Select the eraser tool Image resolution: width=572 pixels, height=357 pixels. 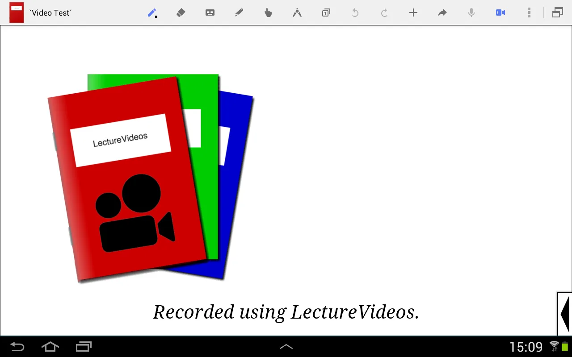click(x=181, y=12)
